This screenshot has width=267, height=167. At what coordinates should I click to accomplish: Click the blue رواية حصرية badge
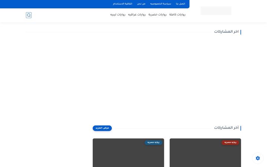tap(153, 142)
